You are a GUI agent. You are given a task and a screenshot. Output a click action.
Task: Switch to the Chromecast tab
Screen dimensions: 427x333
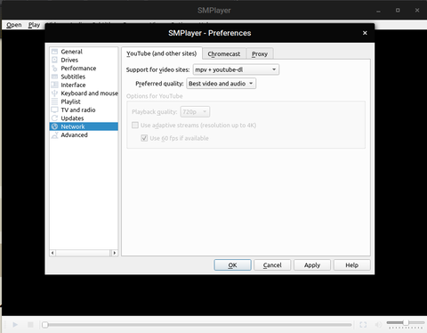(x=224, y=54)
